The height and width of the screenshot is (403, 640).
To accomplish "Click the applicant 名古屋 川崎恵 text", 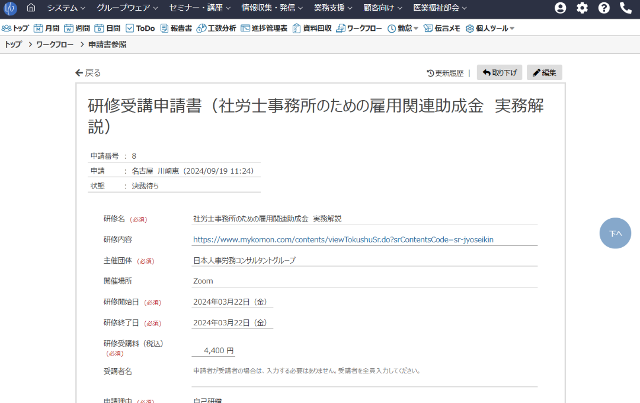I will click(155, 171).
